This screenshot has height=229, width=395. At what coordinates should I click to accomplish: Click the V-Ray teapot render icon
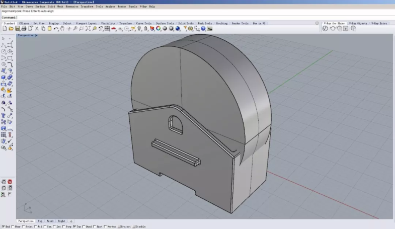click(x=332, y=29)
